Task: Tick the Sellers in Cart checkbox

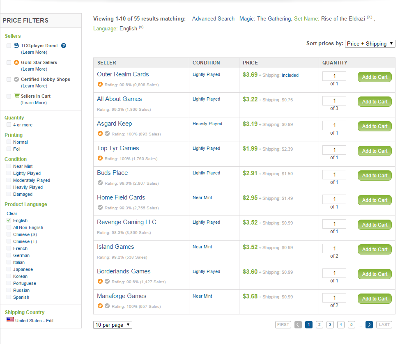Action: coord(9,96)
